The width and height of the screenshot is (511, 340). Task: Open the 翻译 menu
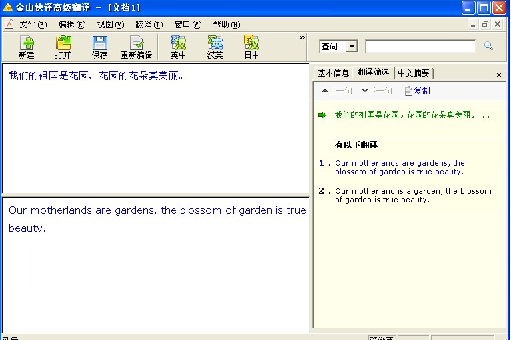pyautogui.click(x=149, y=25)
